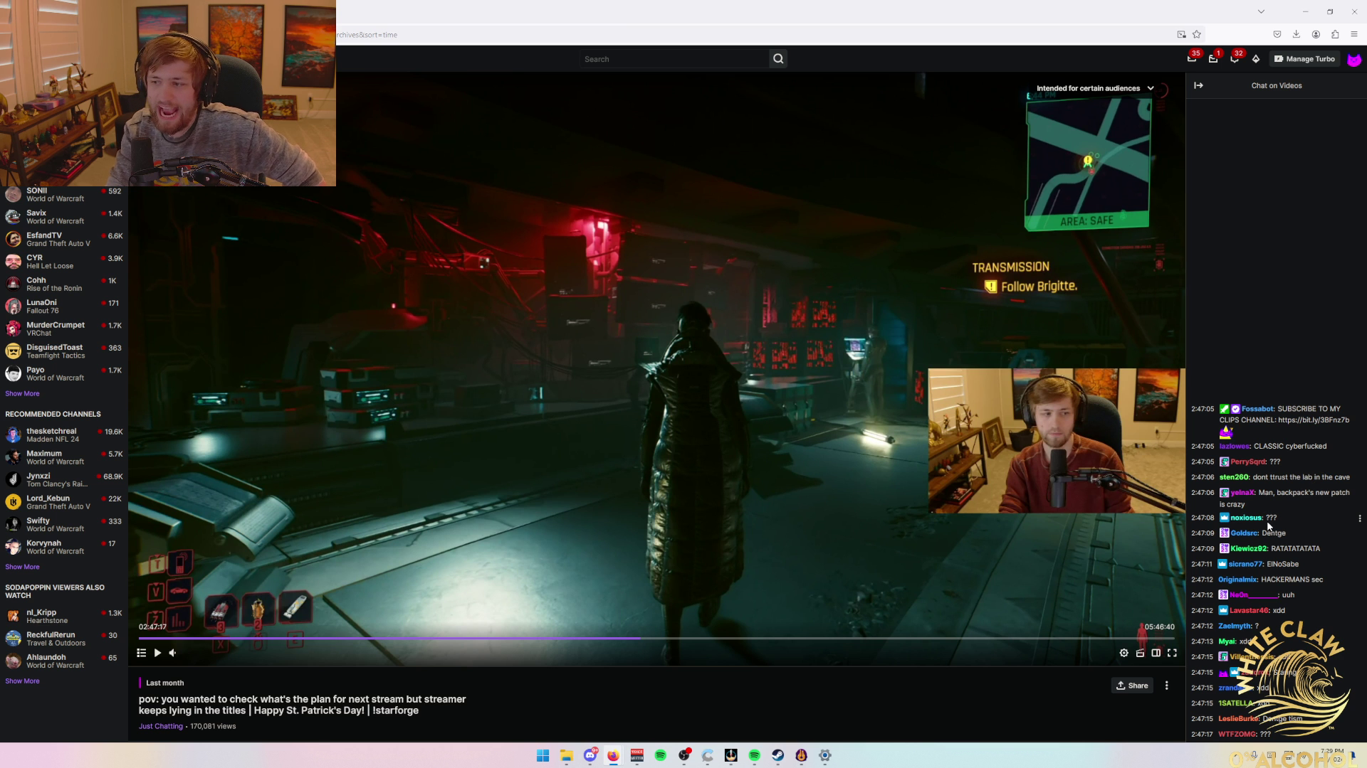The width and height of the screenshot is (1367, 768).
Task: Open your Twitch profile avatar menu
Action: 1353,59
